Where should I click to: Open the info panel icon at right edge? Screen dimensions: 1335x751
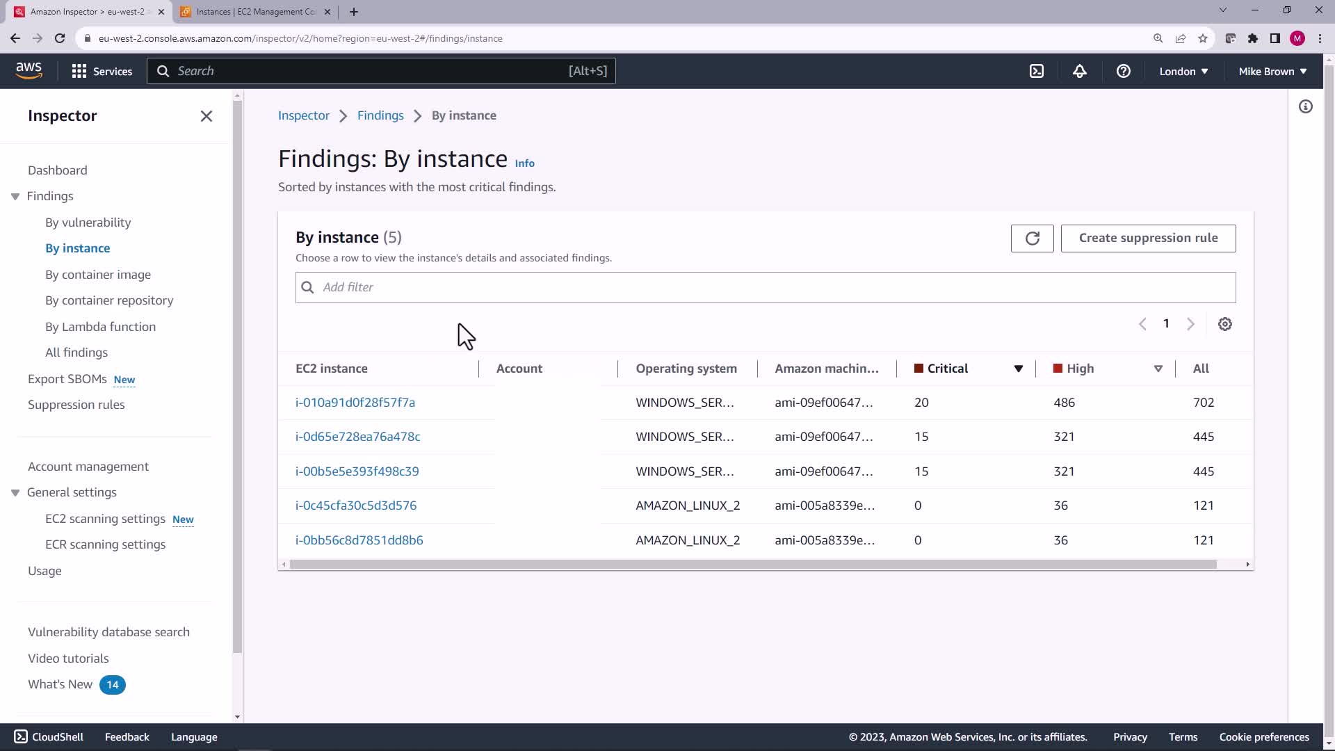click(1305, 106)
